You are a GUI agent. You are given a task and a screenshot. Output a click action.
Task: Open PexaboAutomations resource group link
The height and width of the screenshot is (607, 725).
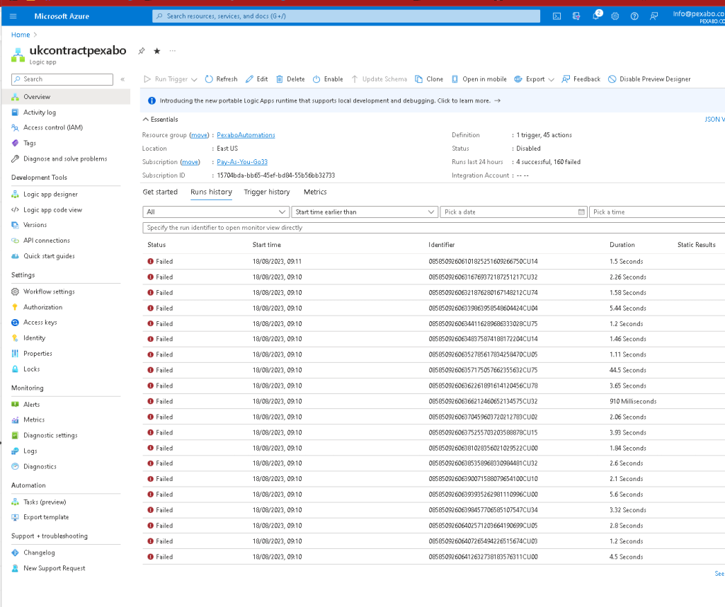[246, 135]
